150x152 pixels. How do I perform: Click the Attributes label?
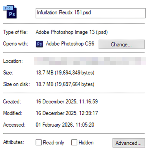pyautogui.click(x=14, y=142)
